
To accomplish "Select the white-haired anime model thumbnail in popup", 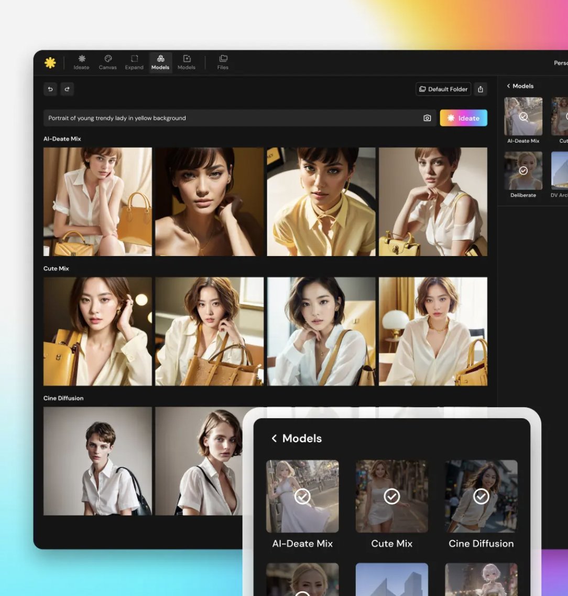I will (481, 579).
